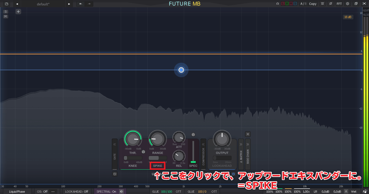Click the Copy button
Image resolution: width=369 pixels, height=194 pixels.
point(313,4)
